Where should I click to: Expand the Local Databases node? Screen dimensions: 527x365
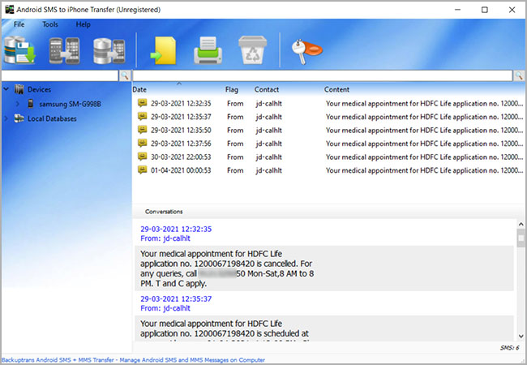point(6,118)
